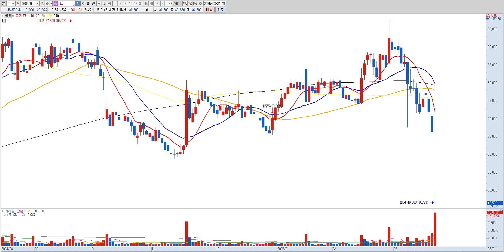Open chart settings gear icon
The image size is (504, 252).
tap(200, 4)
